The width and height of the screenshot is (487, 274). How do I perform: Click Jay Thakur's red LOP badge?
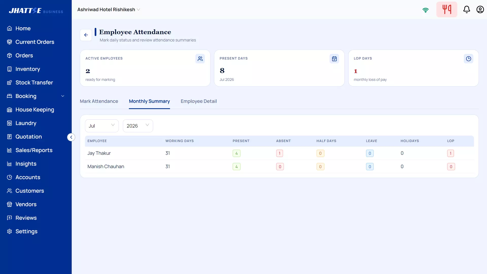coord(450,153)
